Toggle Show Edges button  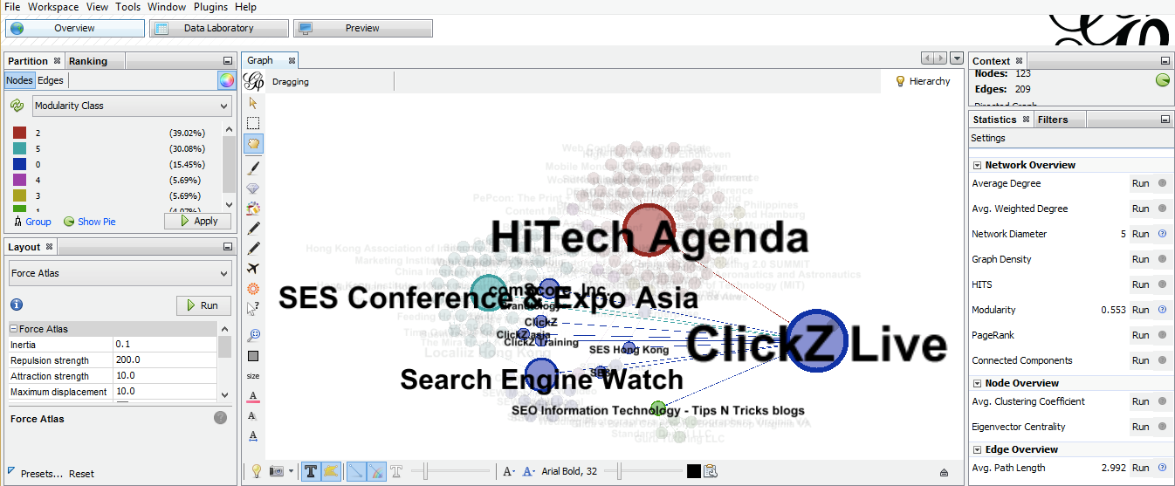point(355,471)
